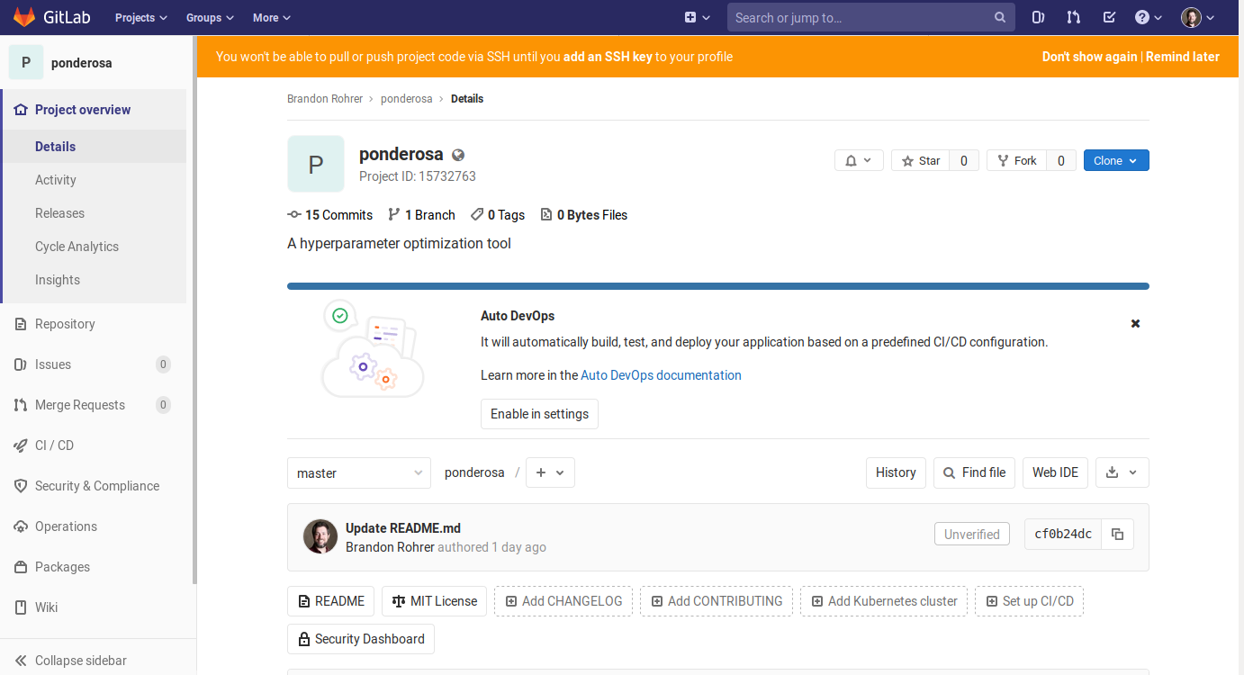
Task: Click Don't show again
Action: 1089,57
